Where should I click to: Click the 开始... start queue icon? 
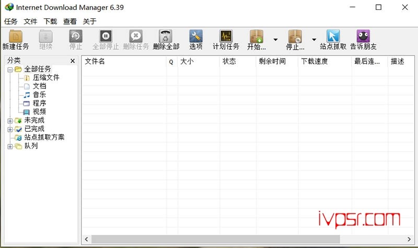pyautogui.click(x=257, y=36)
